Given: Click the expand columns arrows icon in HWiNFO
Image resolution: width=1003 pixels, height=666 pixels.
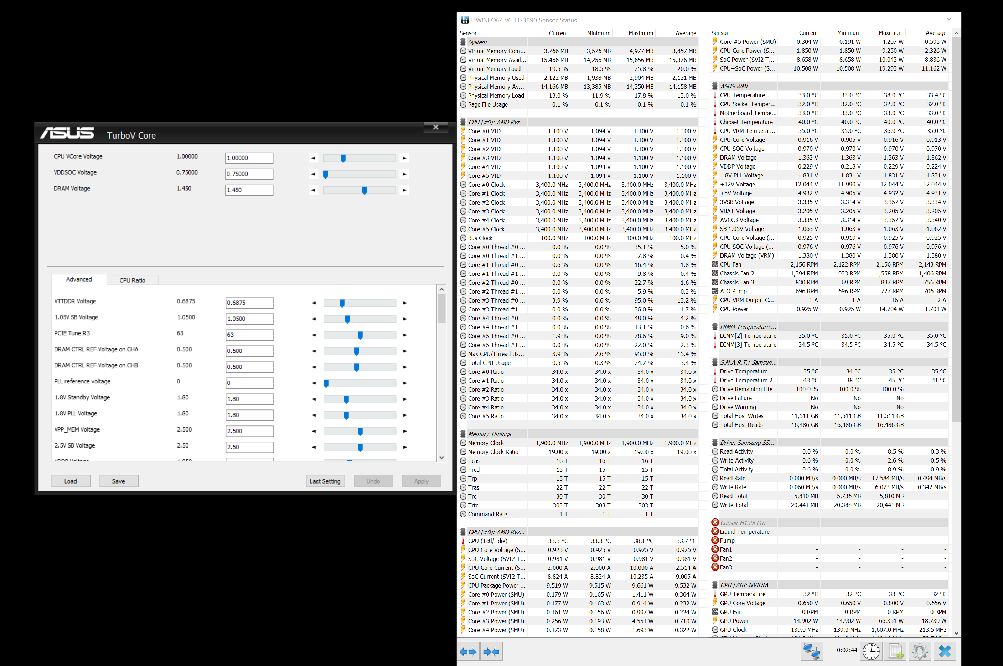Looking at the screenshot, I should click(468, 651).
